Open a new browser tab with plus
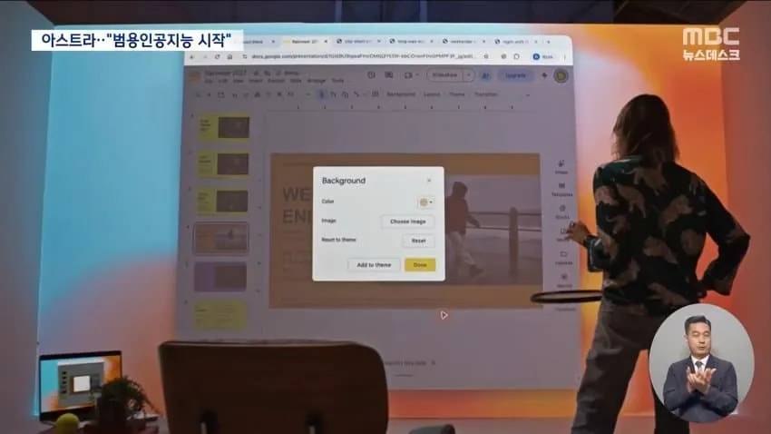The image size is (771, 434). click(549, 42)
